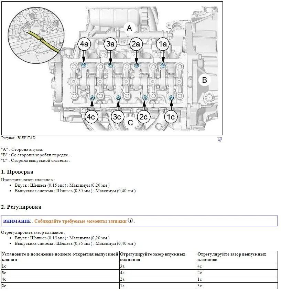The image size is (281, 291).
Task: Select callout 1c on the exhaust side
Action: point(171,117)
